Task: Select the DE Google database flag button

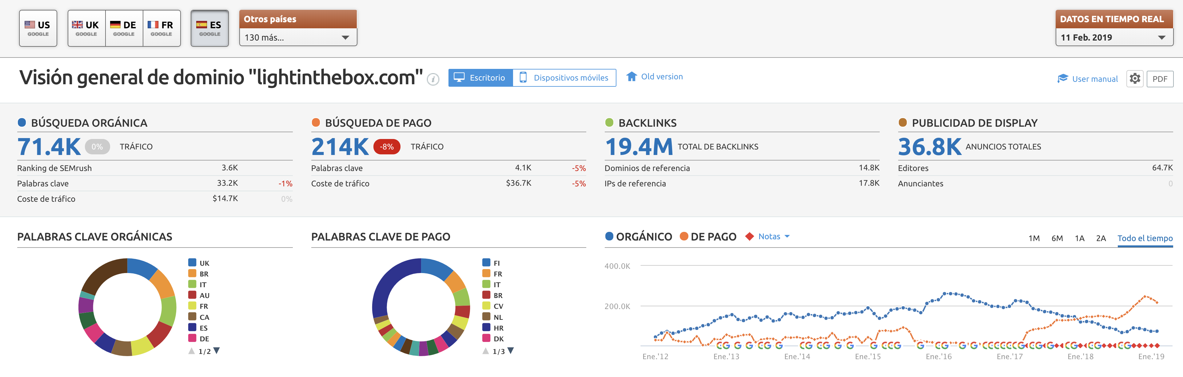Action: pos(124,29)
